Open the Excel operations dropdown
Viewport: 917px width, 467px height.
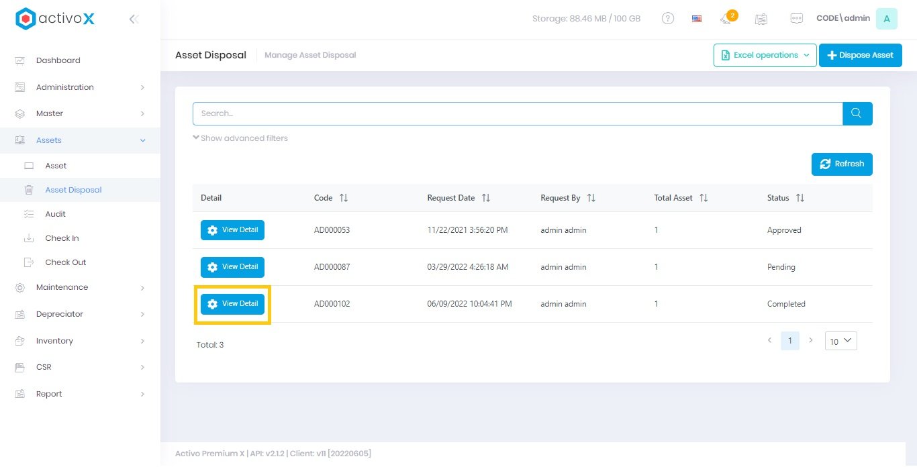[765, 55]
